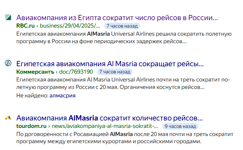Open 'Египетская авиакомпания Al Masria сокращает рейсы' headline

(110, 64)
